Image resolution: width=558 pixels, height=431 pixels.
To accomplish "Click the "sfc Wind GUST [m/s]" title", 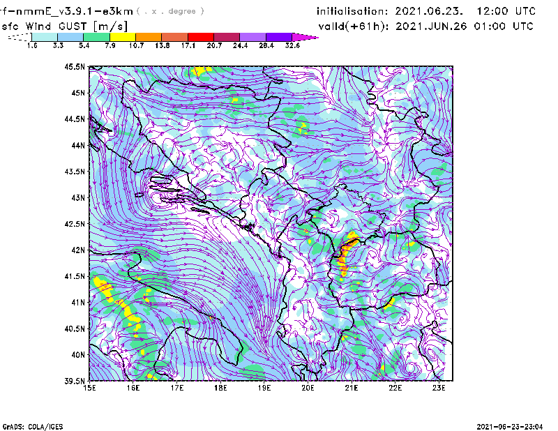I will [64, 27].
